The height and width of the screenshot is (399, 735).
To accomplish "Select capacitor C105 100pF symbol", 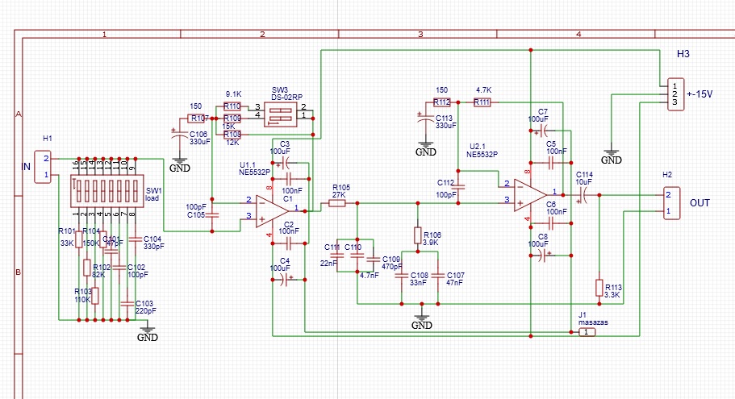I will tap(212, 211).
